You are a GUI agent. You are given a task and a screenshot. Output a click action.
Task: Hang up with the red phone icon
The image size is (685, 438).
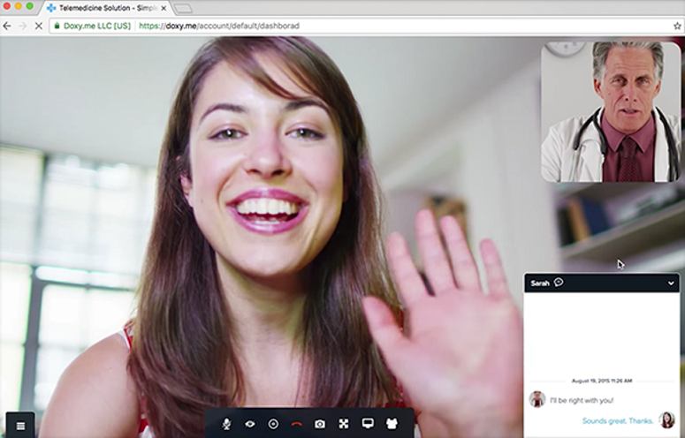[x=297, y=424]
